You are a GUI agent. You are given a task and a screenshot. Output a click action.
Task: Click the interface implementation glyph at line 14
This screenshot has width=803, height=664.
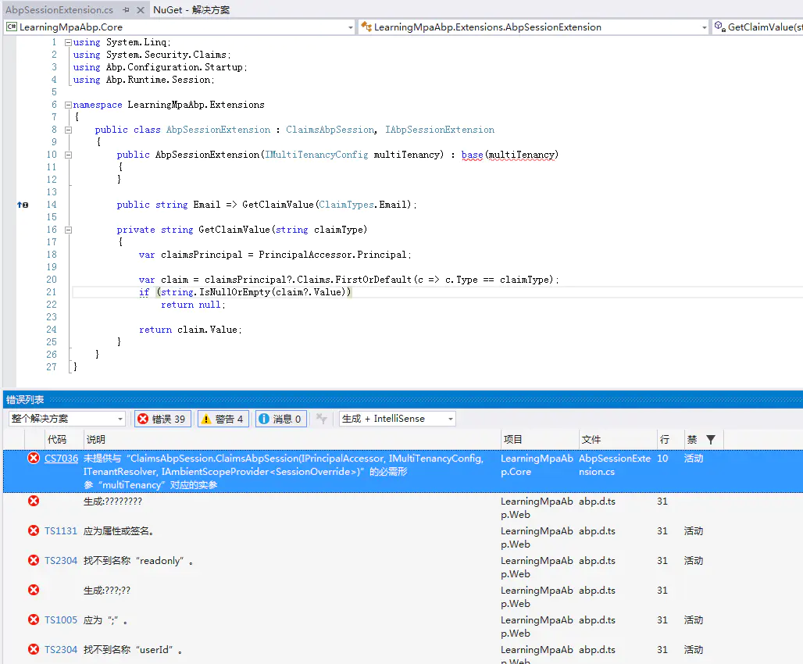click(23, 205)
